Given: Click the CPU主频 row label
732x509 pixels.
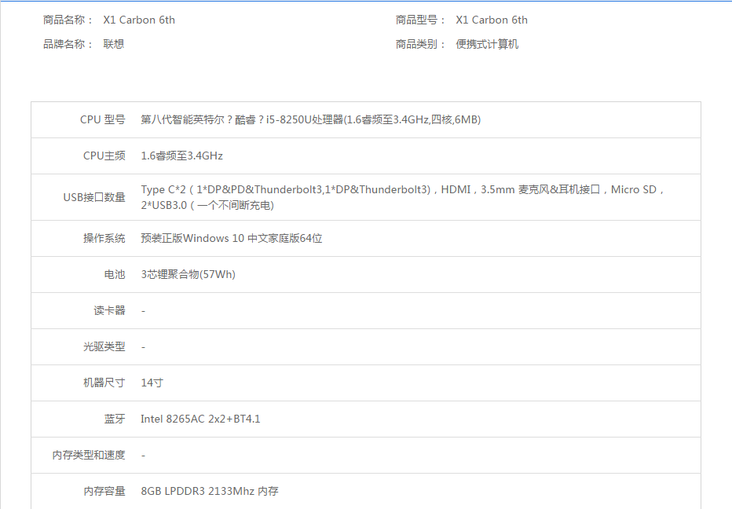Looking at the screenshot, I should pos(104,156).
